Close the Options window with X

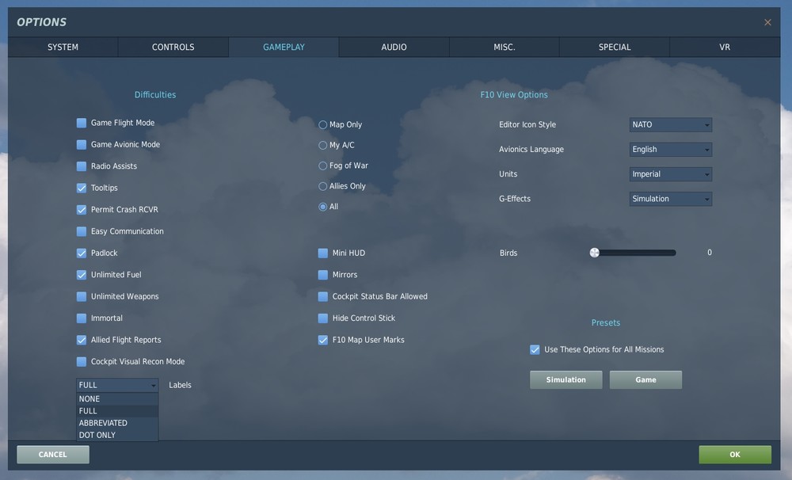pyautogui.click(x=767, y=22)
